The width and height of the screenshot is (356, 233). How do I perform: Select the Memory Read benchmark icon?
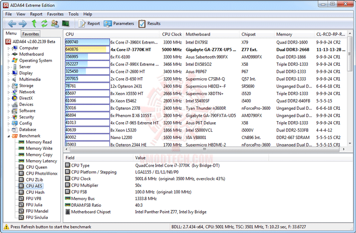point(21,142)
